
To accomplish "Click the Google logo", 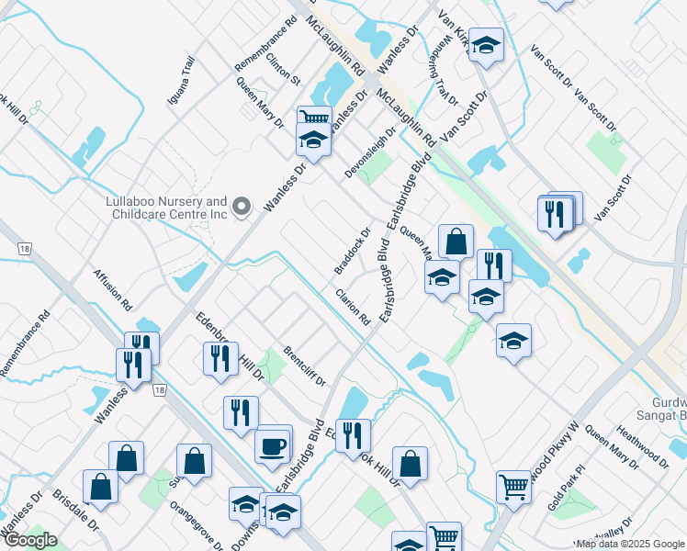I will coord(30,540).
